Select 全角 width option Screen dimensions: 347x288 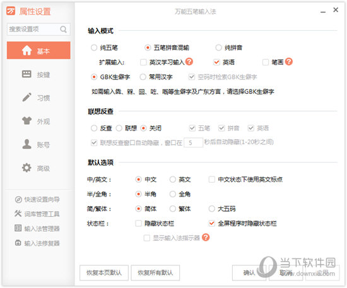click(x=173, y=194)
